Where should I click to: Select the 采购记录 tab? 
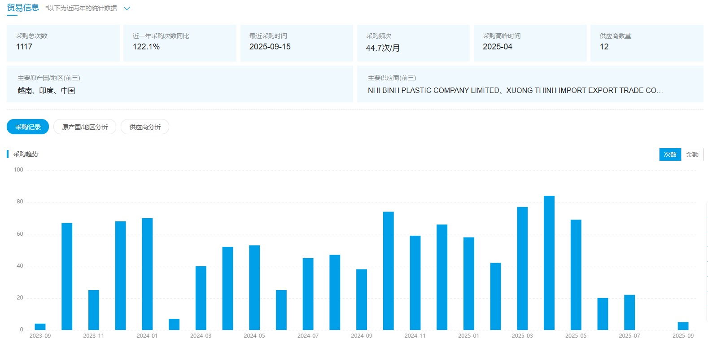click(x=28, y=127)
